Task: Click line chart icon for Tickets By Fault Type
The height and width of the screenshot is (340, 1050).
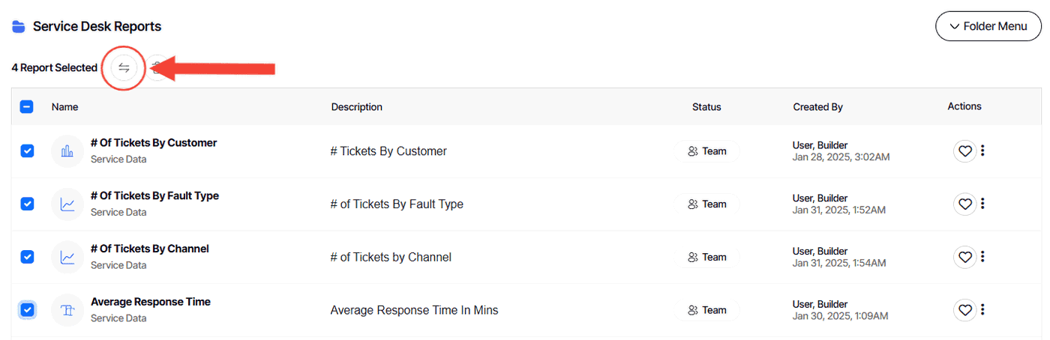Action: click(67, 204)
